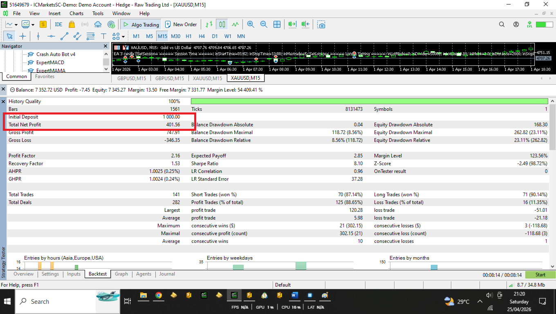This screenshot has width=556, height=314.
Task: Close the Navigator panel
Action: [x=105, y=46]
